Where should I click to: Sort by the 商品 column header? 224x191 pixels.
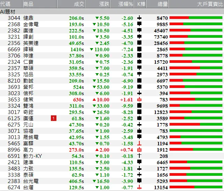point(40,4)
